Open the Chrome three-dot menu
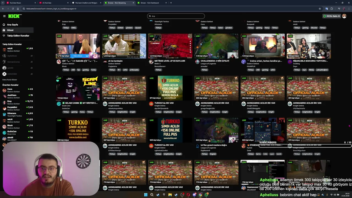352x198 pixels. click(x=349, y=9)
